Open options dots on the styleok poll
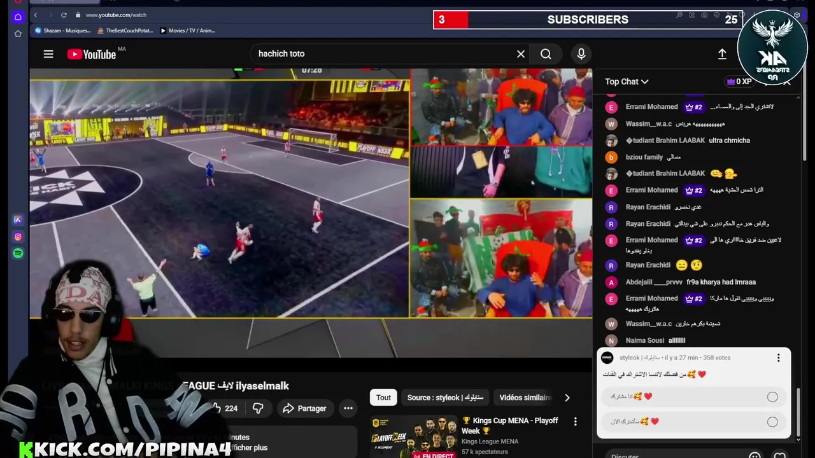815x458 pixels. (x=778, y=358)
